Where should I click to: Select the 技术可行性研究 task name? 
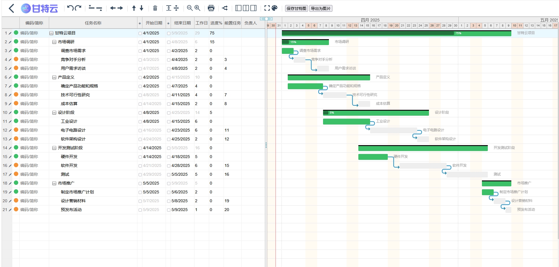click(x=75, y=95)
